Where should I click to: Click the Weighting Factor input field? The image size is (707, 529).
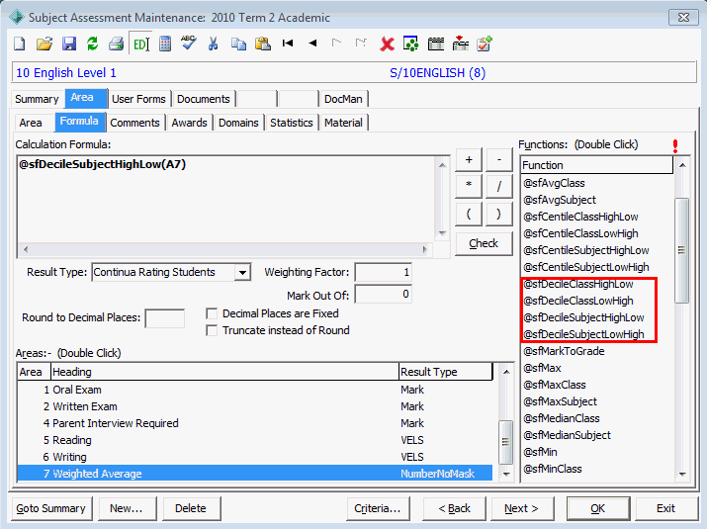pos(384,272)
